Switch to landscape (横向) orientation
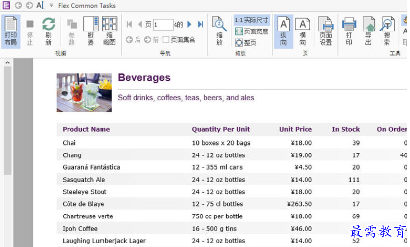The image size is (410, 247). pyautogui.click(x=303, y=31)
